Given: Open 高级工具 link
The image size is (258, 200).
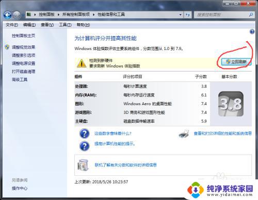Looking at the screenshot, I should (20, 79).
